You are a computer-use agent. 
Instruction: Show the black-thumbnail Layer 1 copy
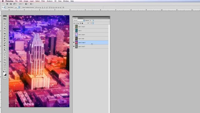pos(74,38)
